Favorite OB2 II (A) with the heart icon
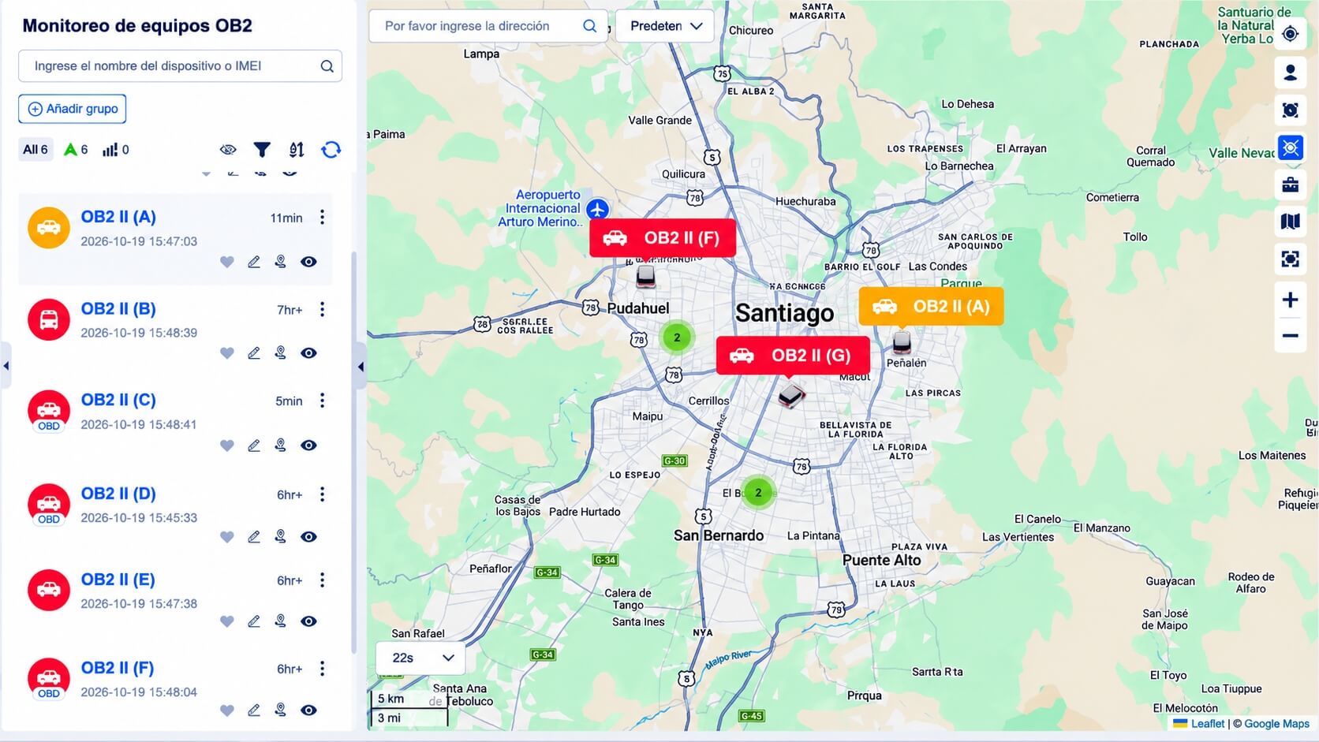 point(227,262)
